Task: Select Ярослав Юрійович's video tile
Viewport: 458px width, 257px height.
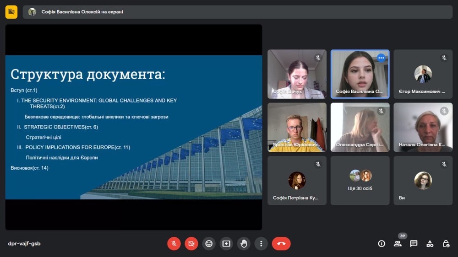Action: click(297, 127)
